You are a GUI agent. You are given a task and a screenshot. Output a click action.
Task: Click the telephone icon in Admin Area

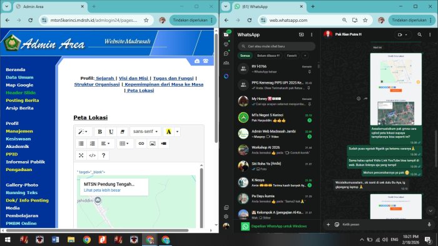click(x=206, y=61)
